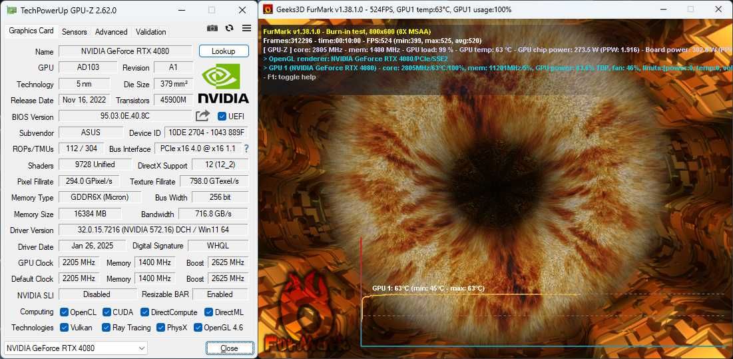Click the NVIDIA logo in GPU-Z
Image resolution: width=733 pixels, height=359 pixels.
224,83
